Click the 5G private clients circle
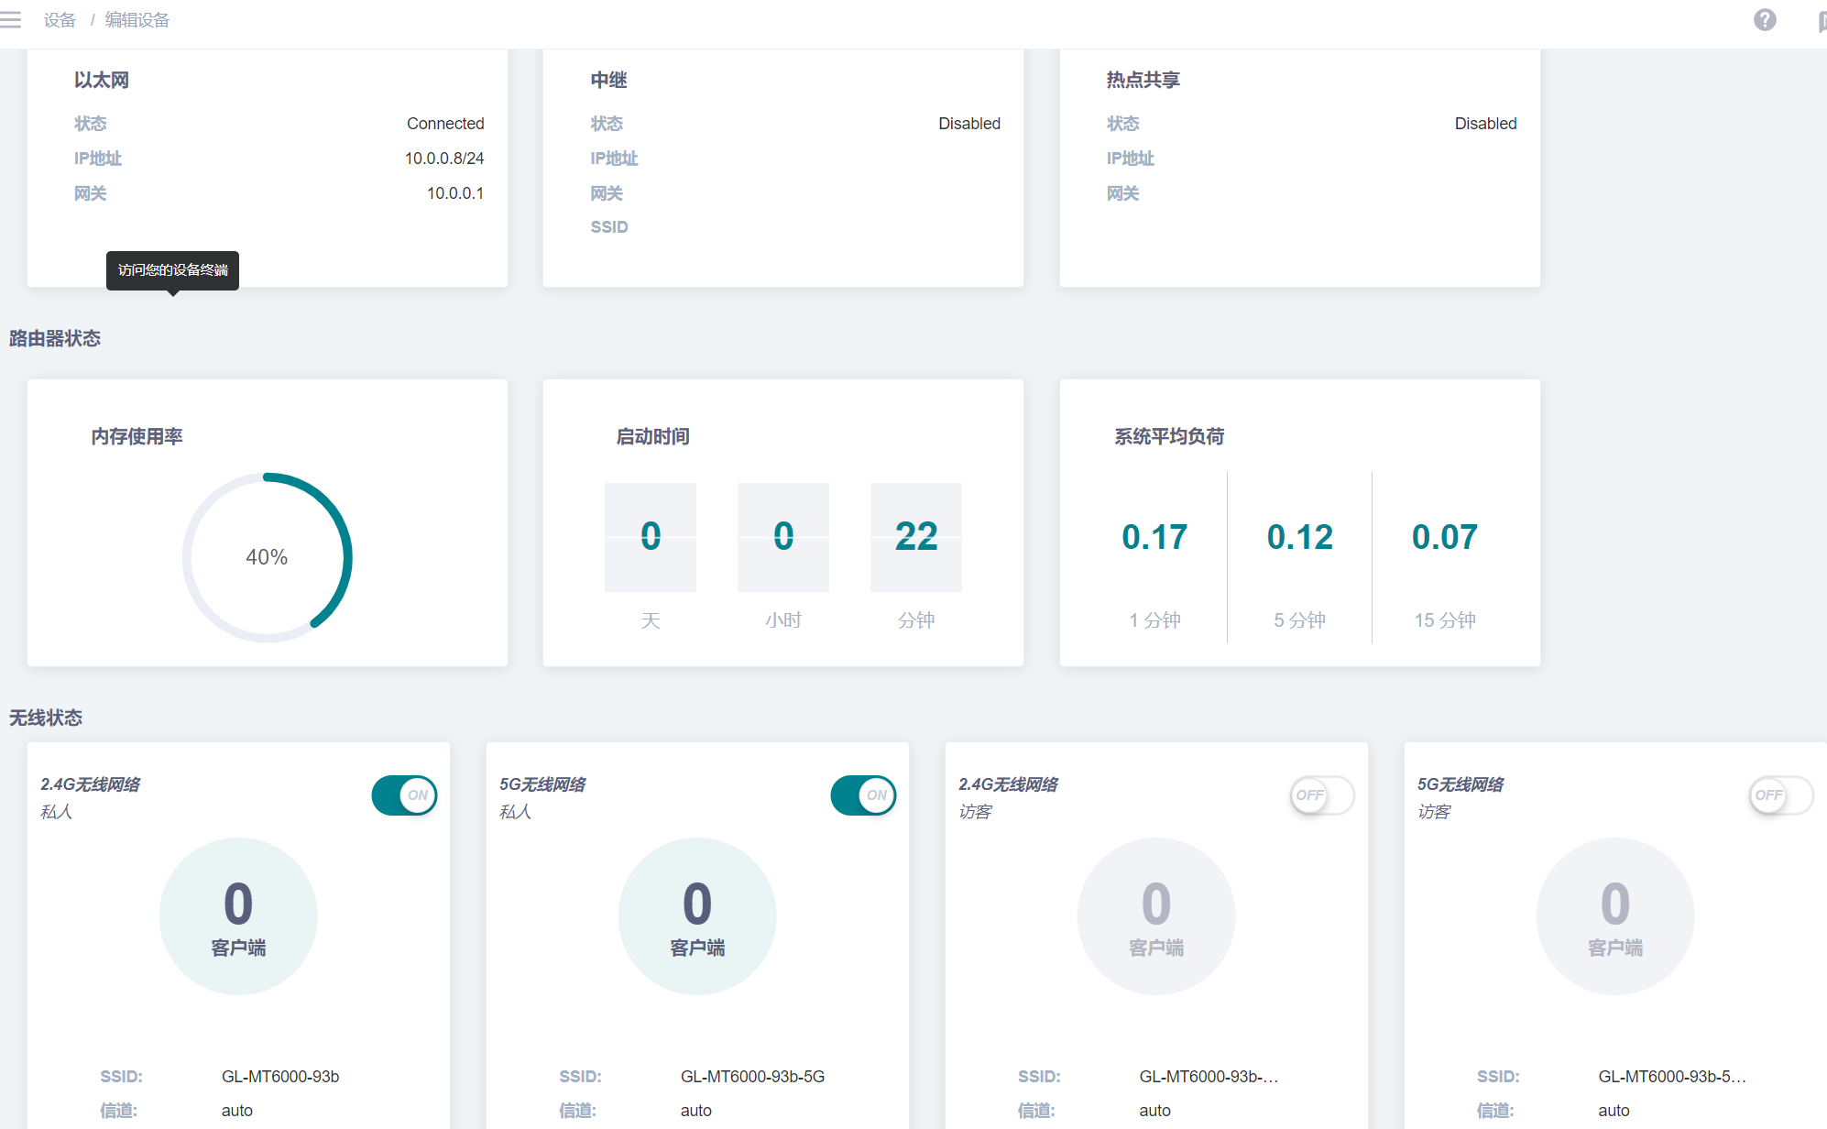1827x1129 pixels. click(697, 915)
